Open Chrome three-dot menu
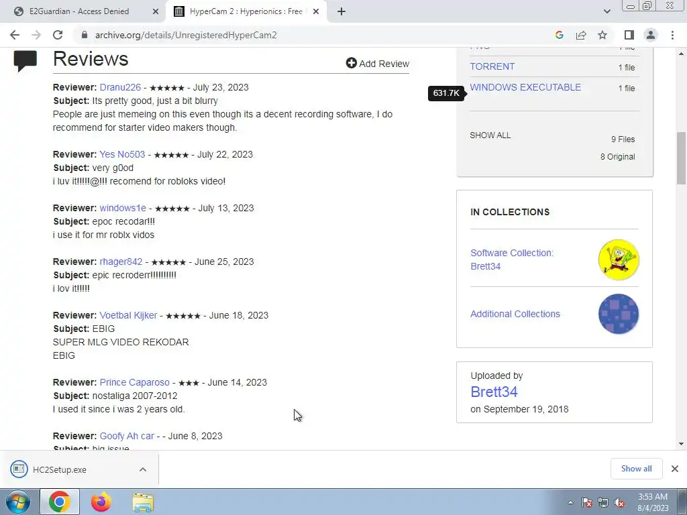This screenshot has width=687, height=515. (x=672, y=35)
